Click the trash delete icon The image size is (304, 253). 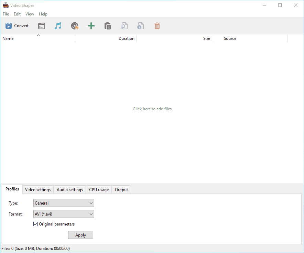(x=157, y=26)
